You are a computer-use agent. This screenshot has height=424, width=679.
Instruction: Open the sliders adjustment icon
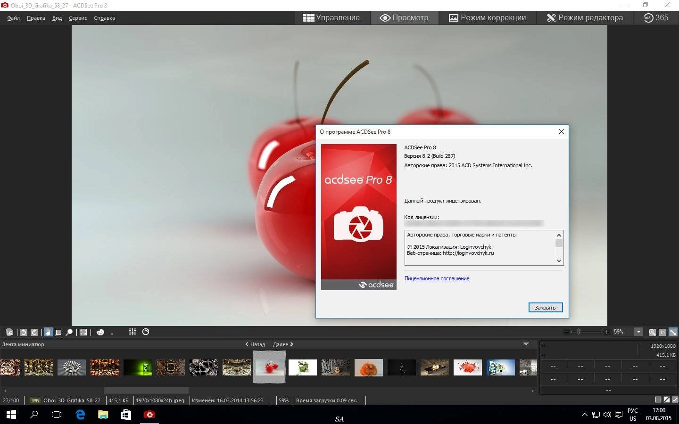tap(132, 332)
